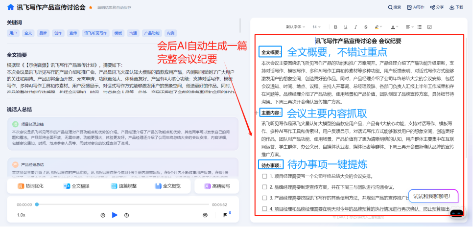473x227 pixels.
Task: Click the 全文摘要 heading
Action: coord(17,55)
